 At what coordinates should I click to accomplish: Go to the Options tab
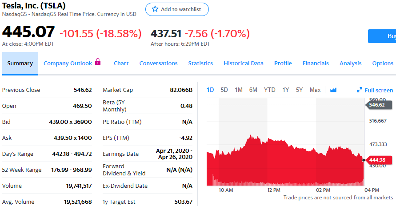click(383, 63)
